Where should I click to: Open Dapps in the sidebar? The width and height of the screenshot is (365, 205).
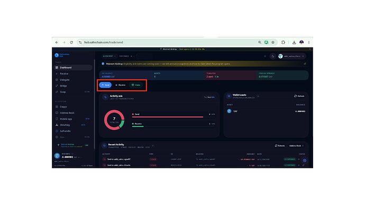[73, 107]
